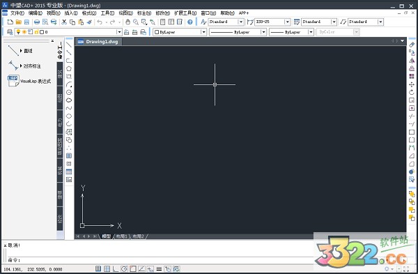Activate realtime zoom magnifier
This screenshot has width=418, height=274.
coord(136,22)
